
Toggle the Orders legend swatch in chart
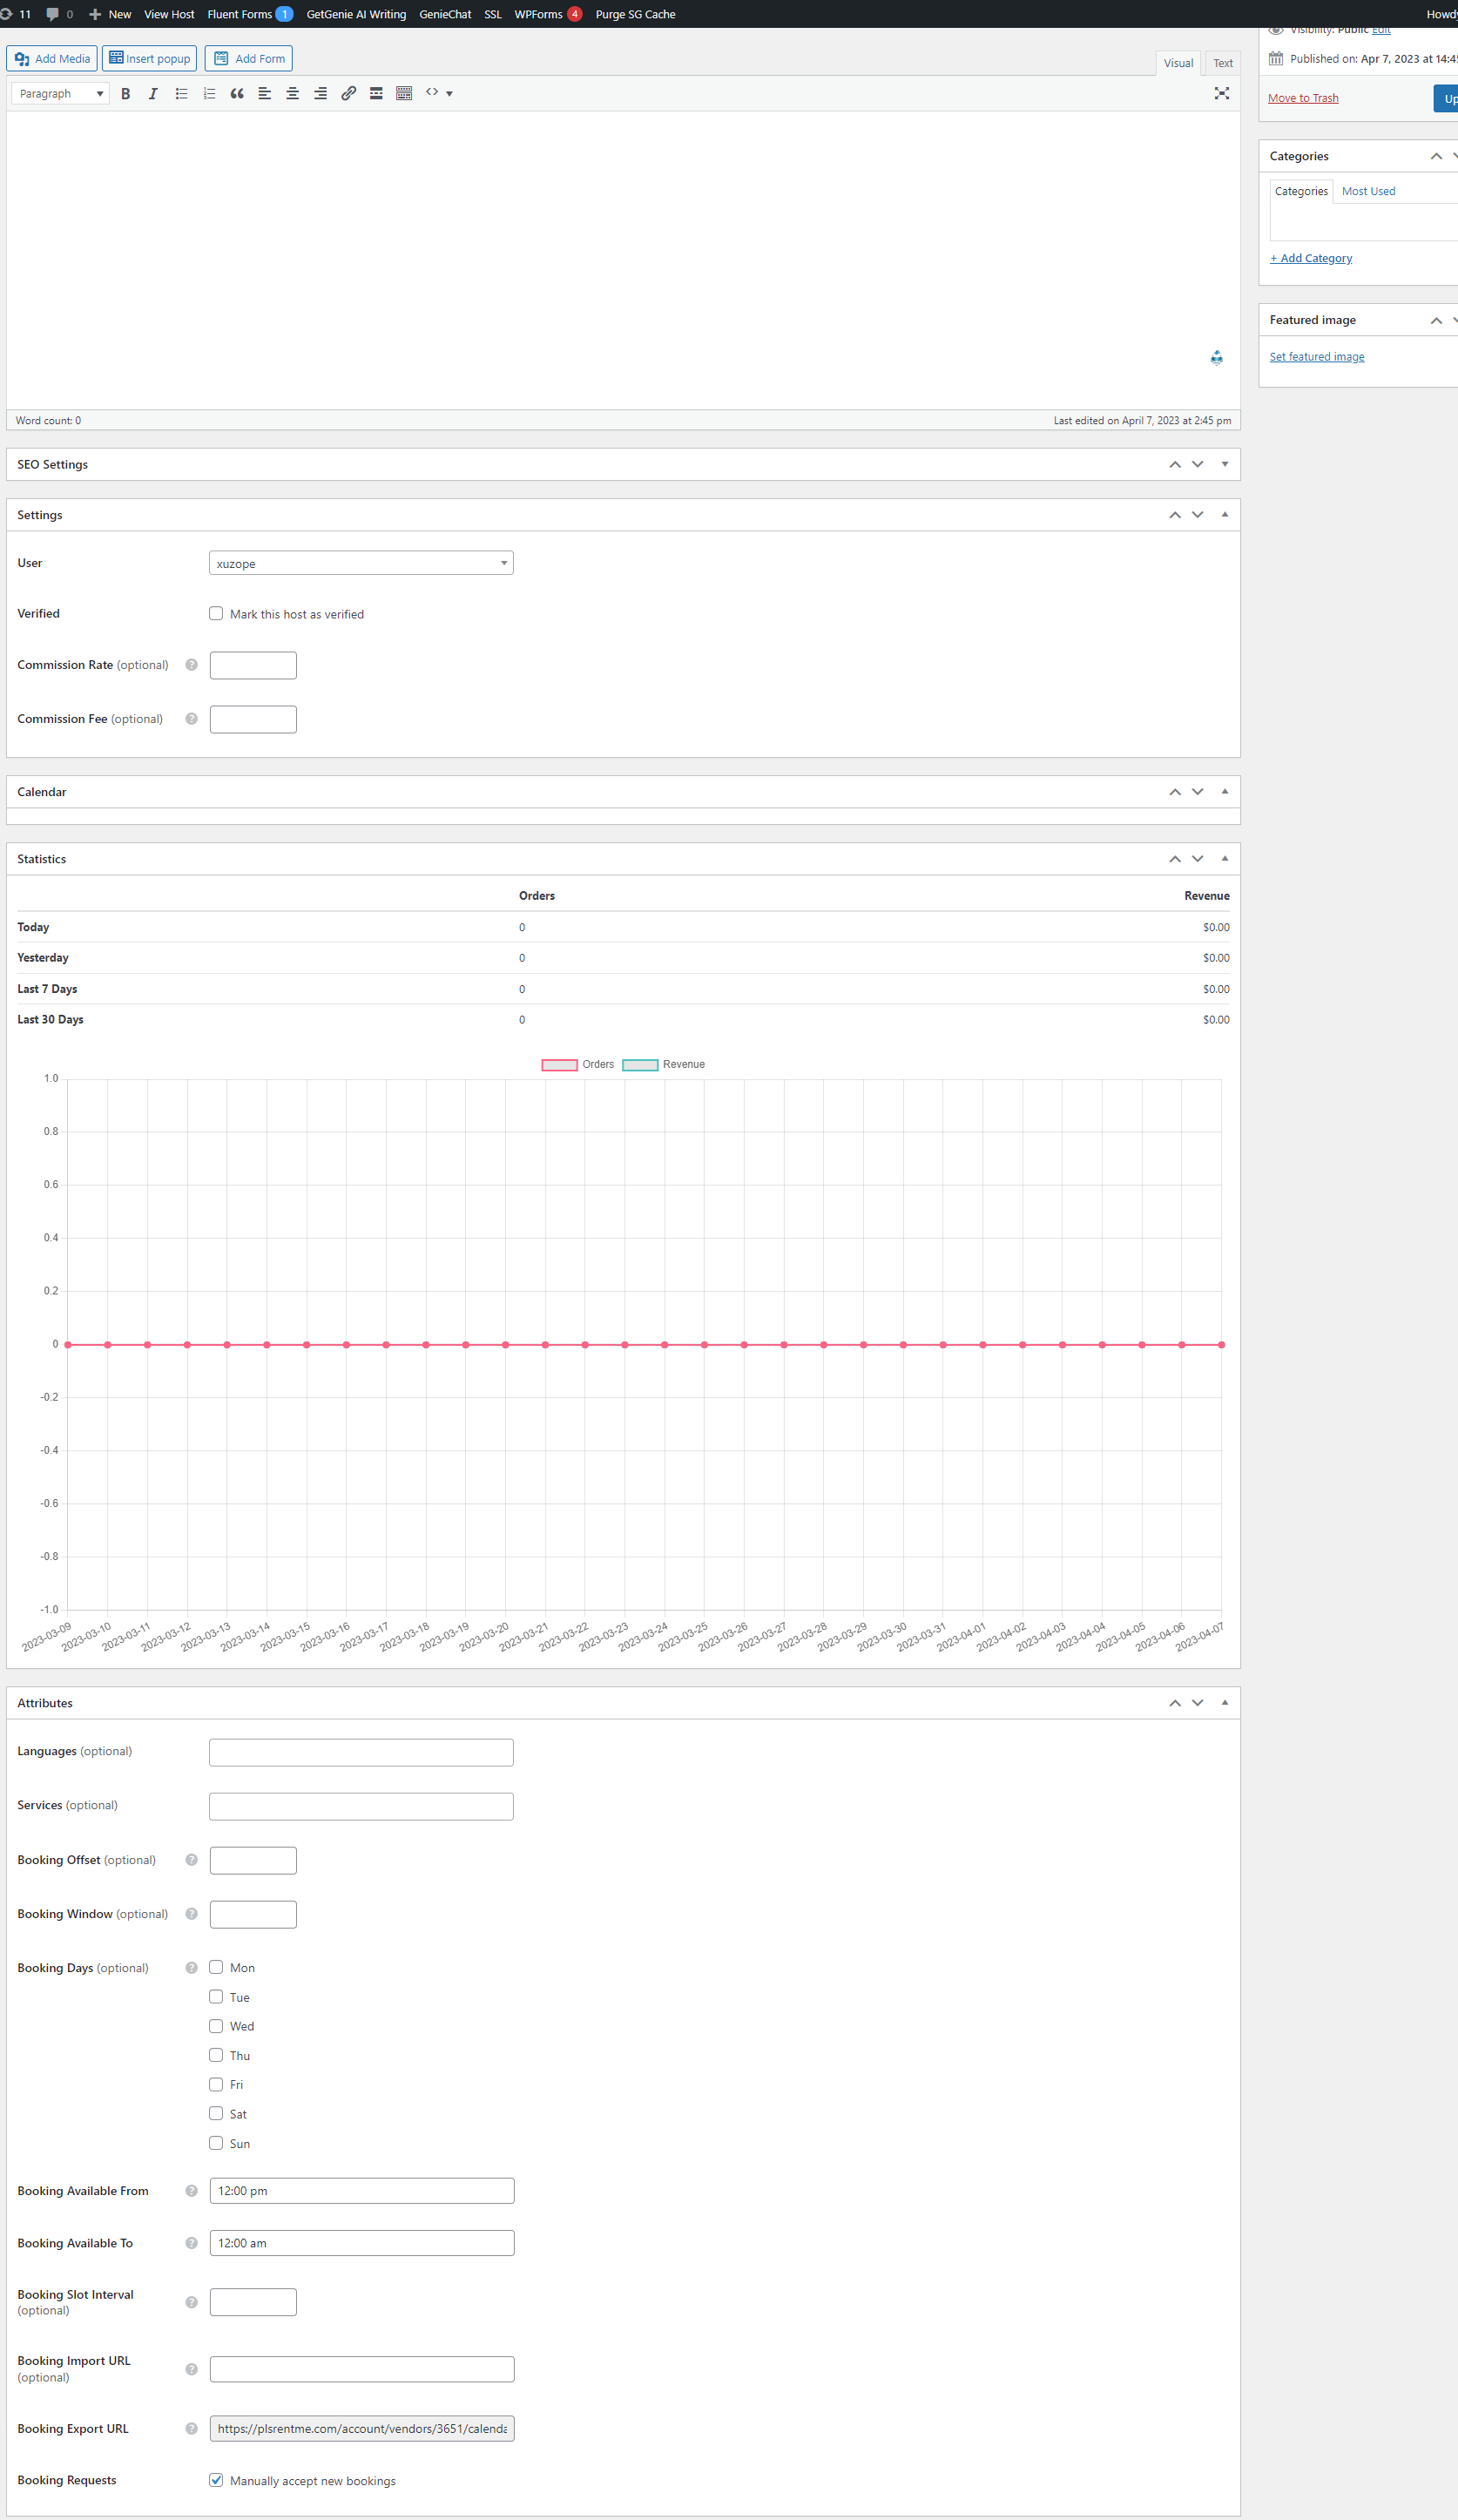pyautogui.click(x=560, y=1065)
